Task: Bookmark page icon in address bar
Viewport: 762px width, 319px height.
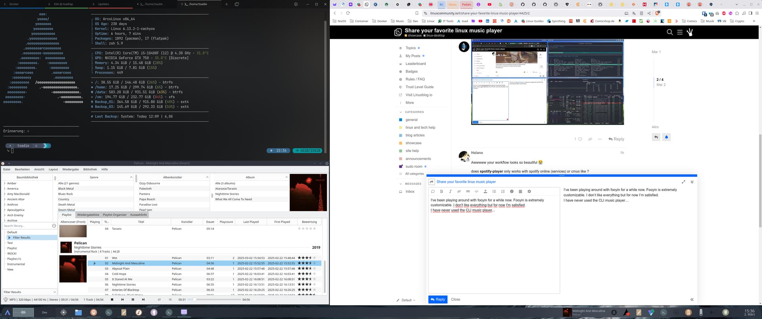Action: coord(417,13)
